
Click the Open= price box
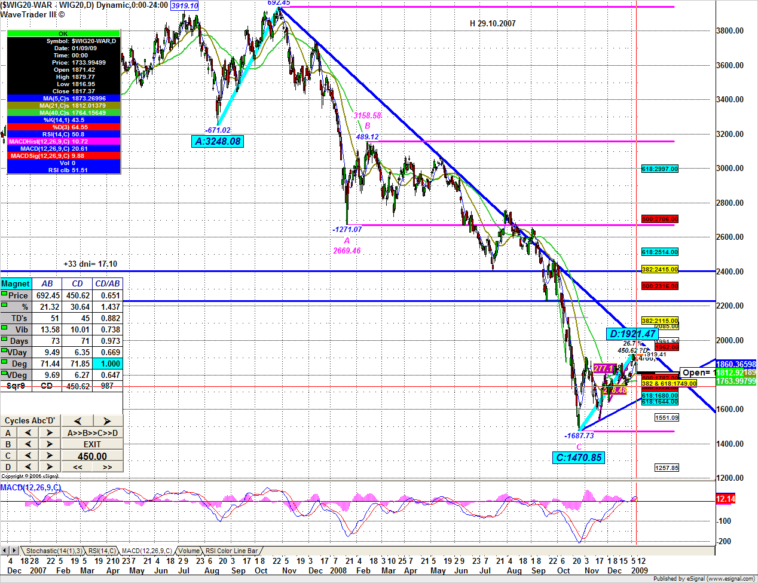pyautogui.click(x=696, y=373)
